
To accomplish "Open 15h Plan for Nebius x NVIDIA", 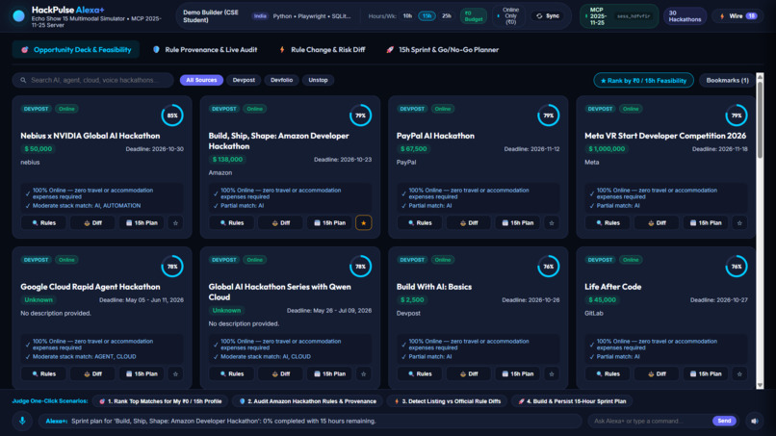I will pyautogui.click(x=141, y=222).
